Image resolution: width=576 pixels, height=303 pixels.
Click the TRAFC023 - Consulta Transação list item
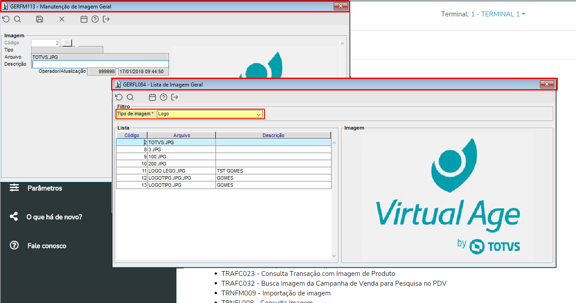tap(308, 274)
